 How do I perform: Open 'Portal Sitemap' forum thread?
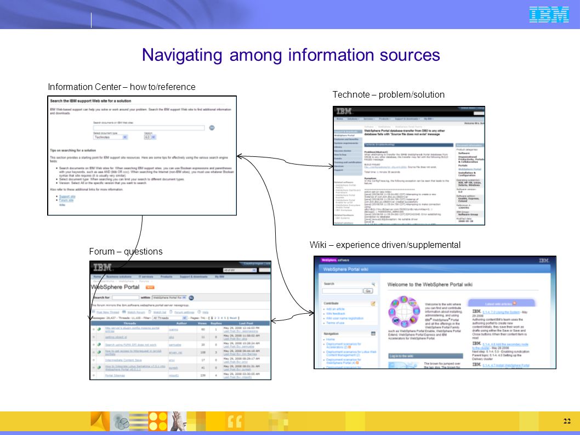pos(115,375)
